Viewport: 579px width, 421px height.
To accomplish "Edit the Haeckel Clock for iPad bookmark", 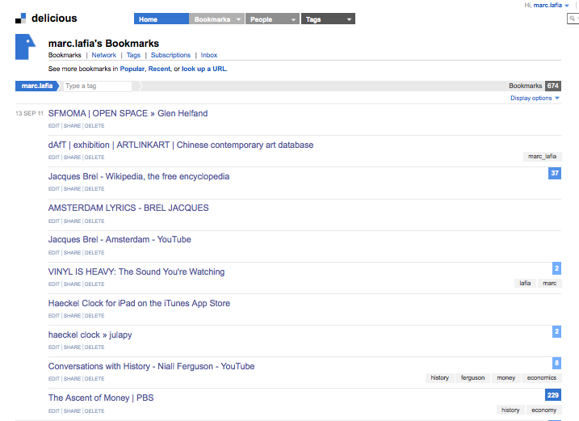I will coord(54,316).
